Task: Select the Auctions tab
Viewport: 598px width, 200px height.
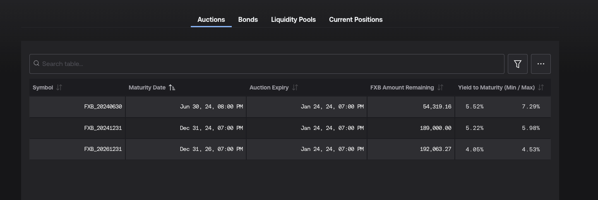Action: click(x=211, y=20)
